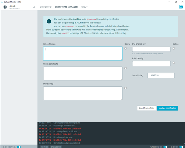
Task: Toggle Show Log switch
Action: tap(181, 147)
